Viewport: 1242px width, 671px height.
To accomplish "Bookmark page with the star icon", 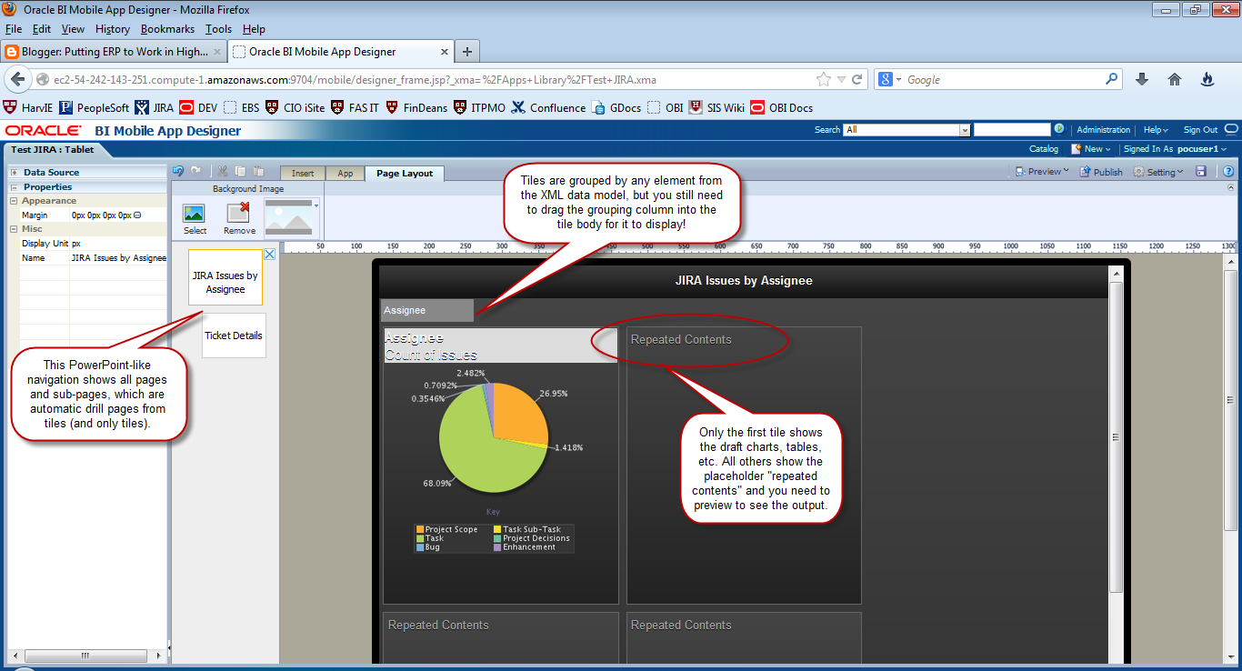I will pyautogui.click(x=824, y=80).
